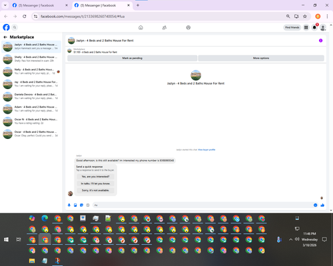Open the last Oscar conversation

31,134
